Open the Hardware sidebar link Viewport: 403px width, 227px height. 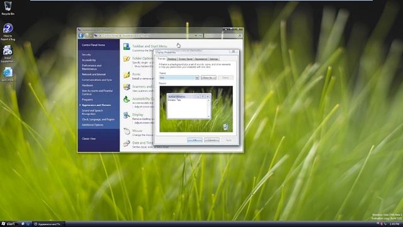(88, 85)
